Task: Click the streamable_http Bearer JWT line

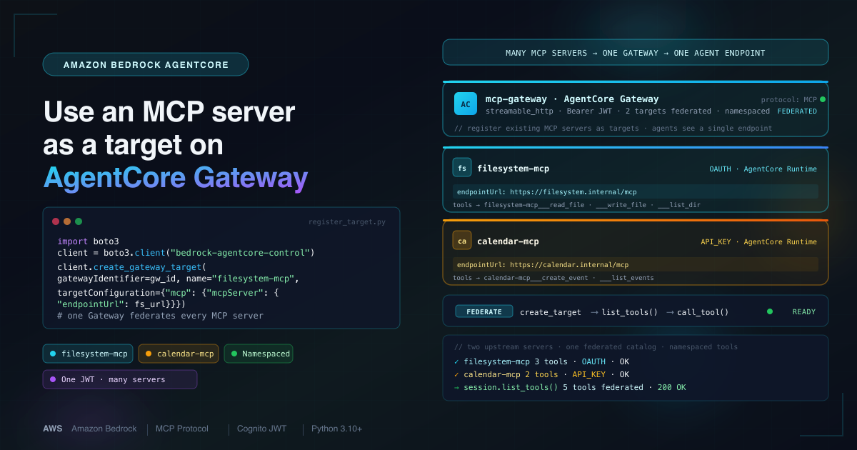Action: pos(628,111)
